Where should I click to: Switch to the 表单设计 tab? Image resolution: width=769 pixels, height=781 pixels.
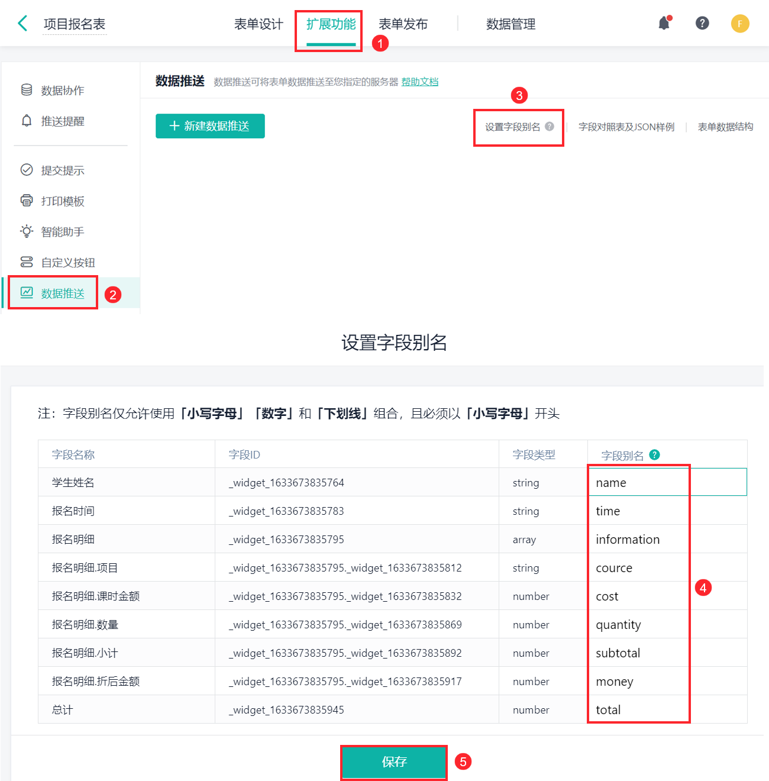(259, 24)
